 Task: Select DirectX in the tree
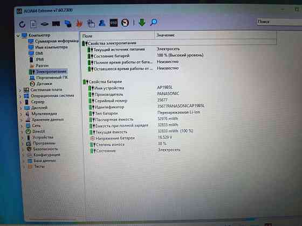coord(38,132)
